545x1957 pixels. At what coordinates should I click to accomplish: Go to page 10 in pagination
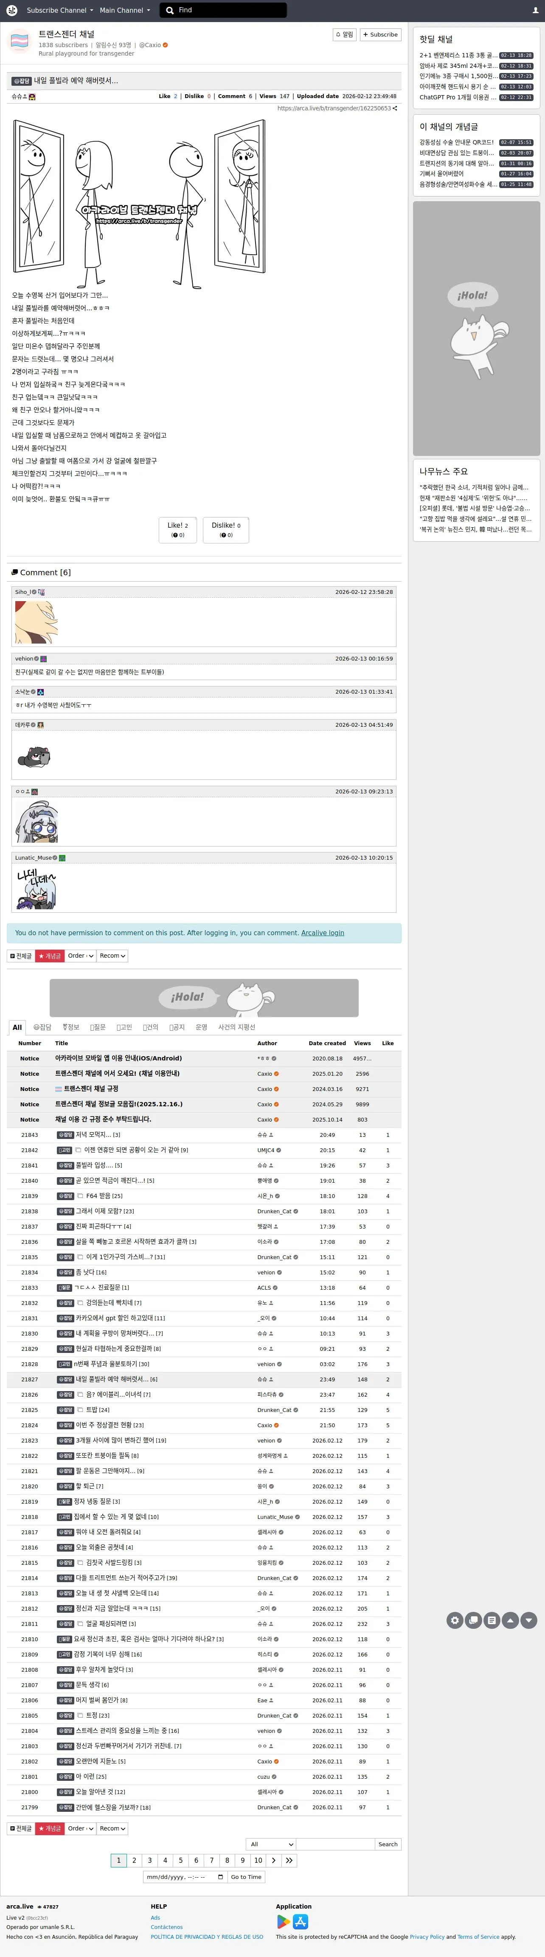pyautogui.click(x=258, y=1861)
